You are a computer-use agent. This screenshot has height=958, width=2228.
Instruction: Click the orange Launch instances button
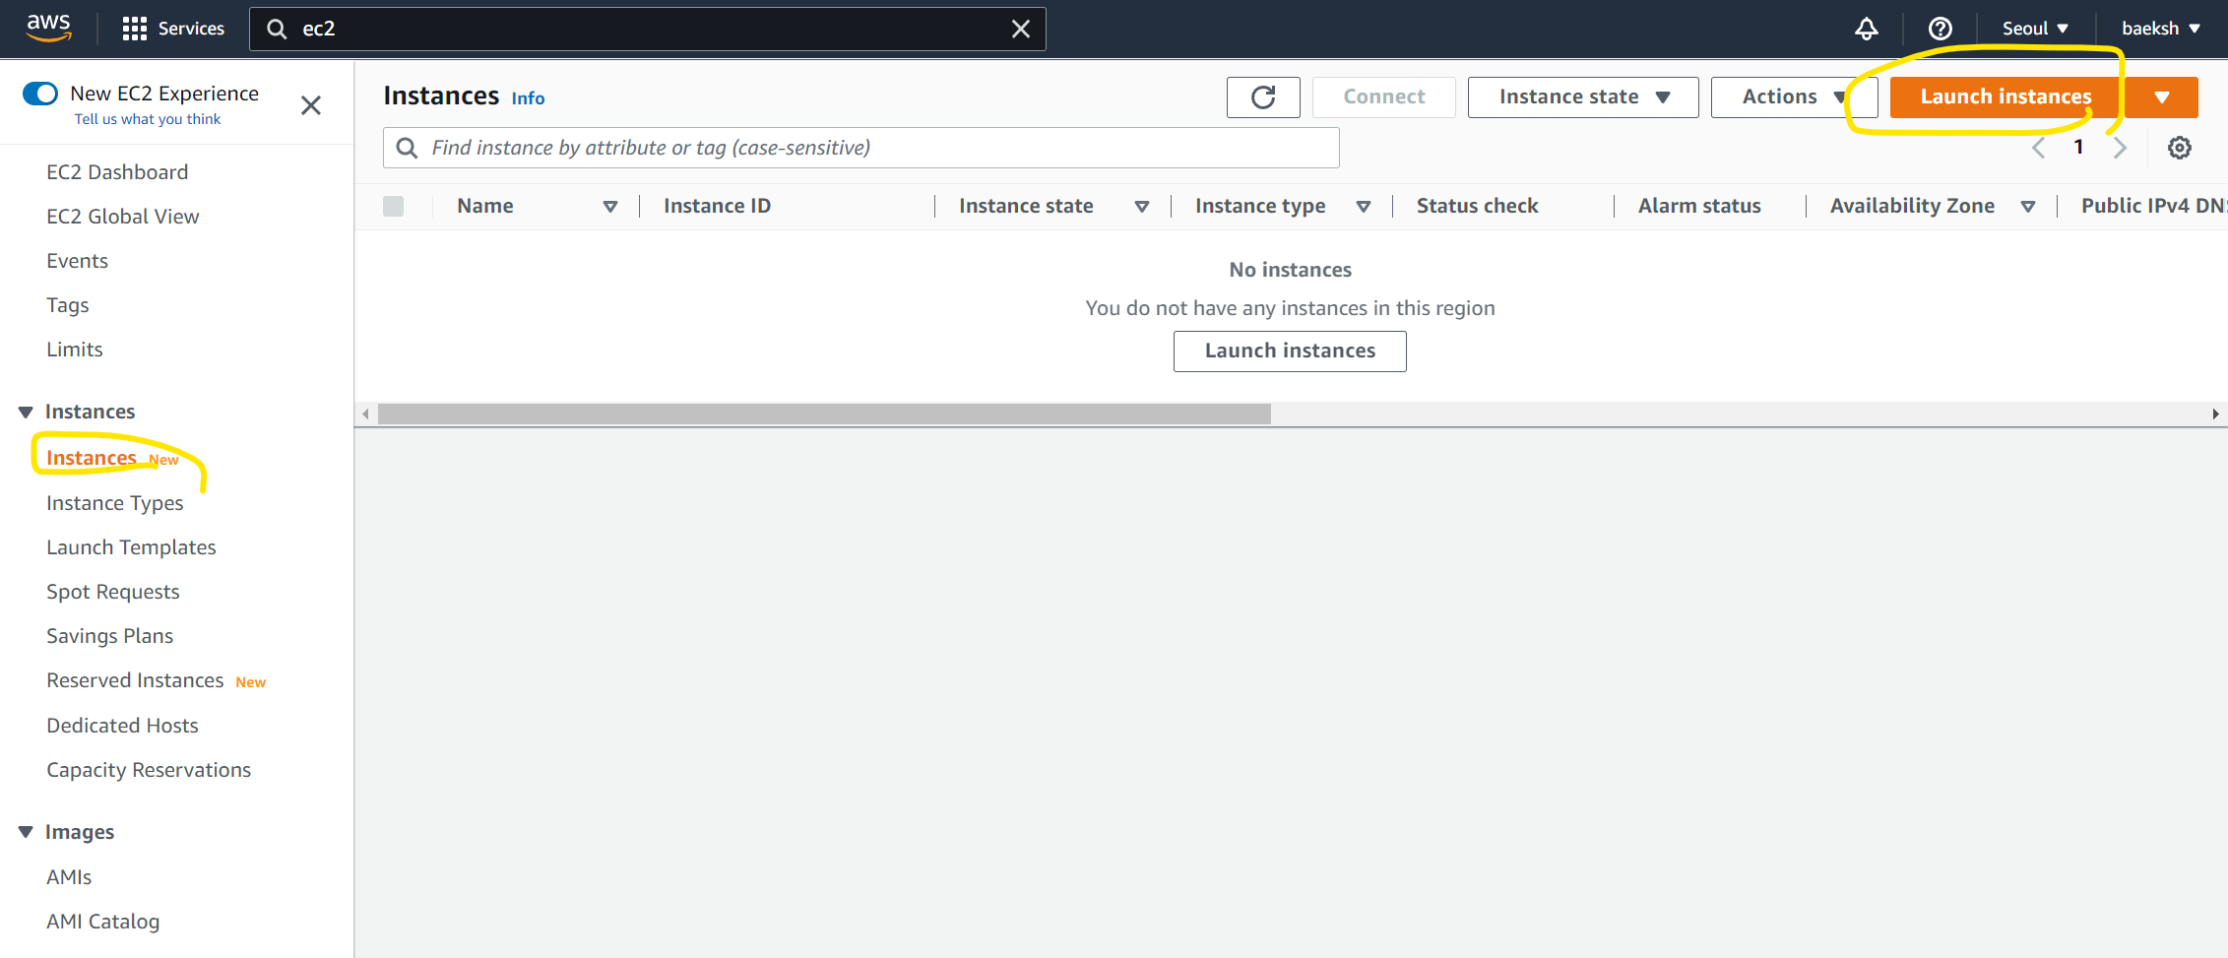[x=2006, y=96]
